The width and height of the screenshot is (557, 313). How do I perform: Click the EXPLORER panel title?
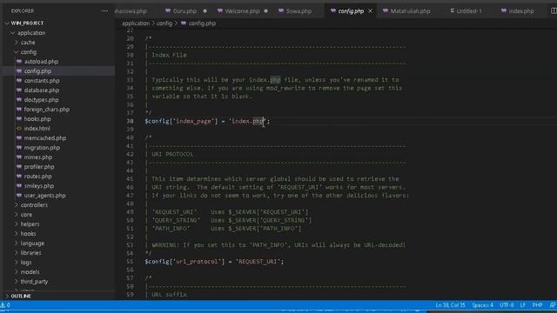tap(23, 11)
